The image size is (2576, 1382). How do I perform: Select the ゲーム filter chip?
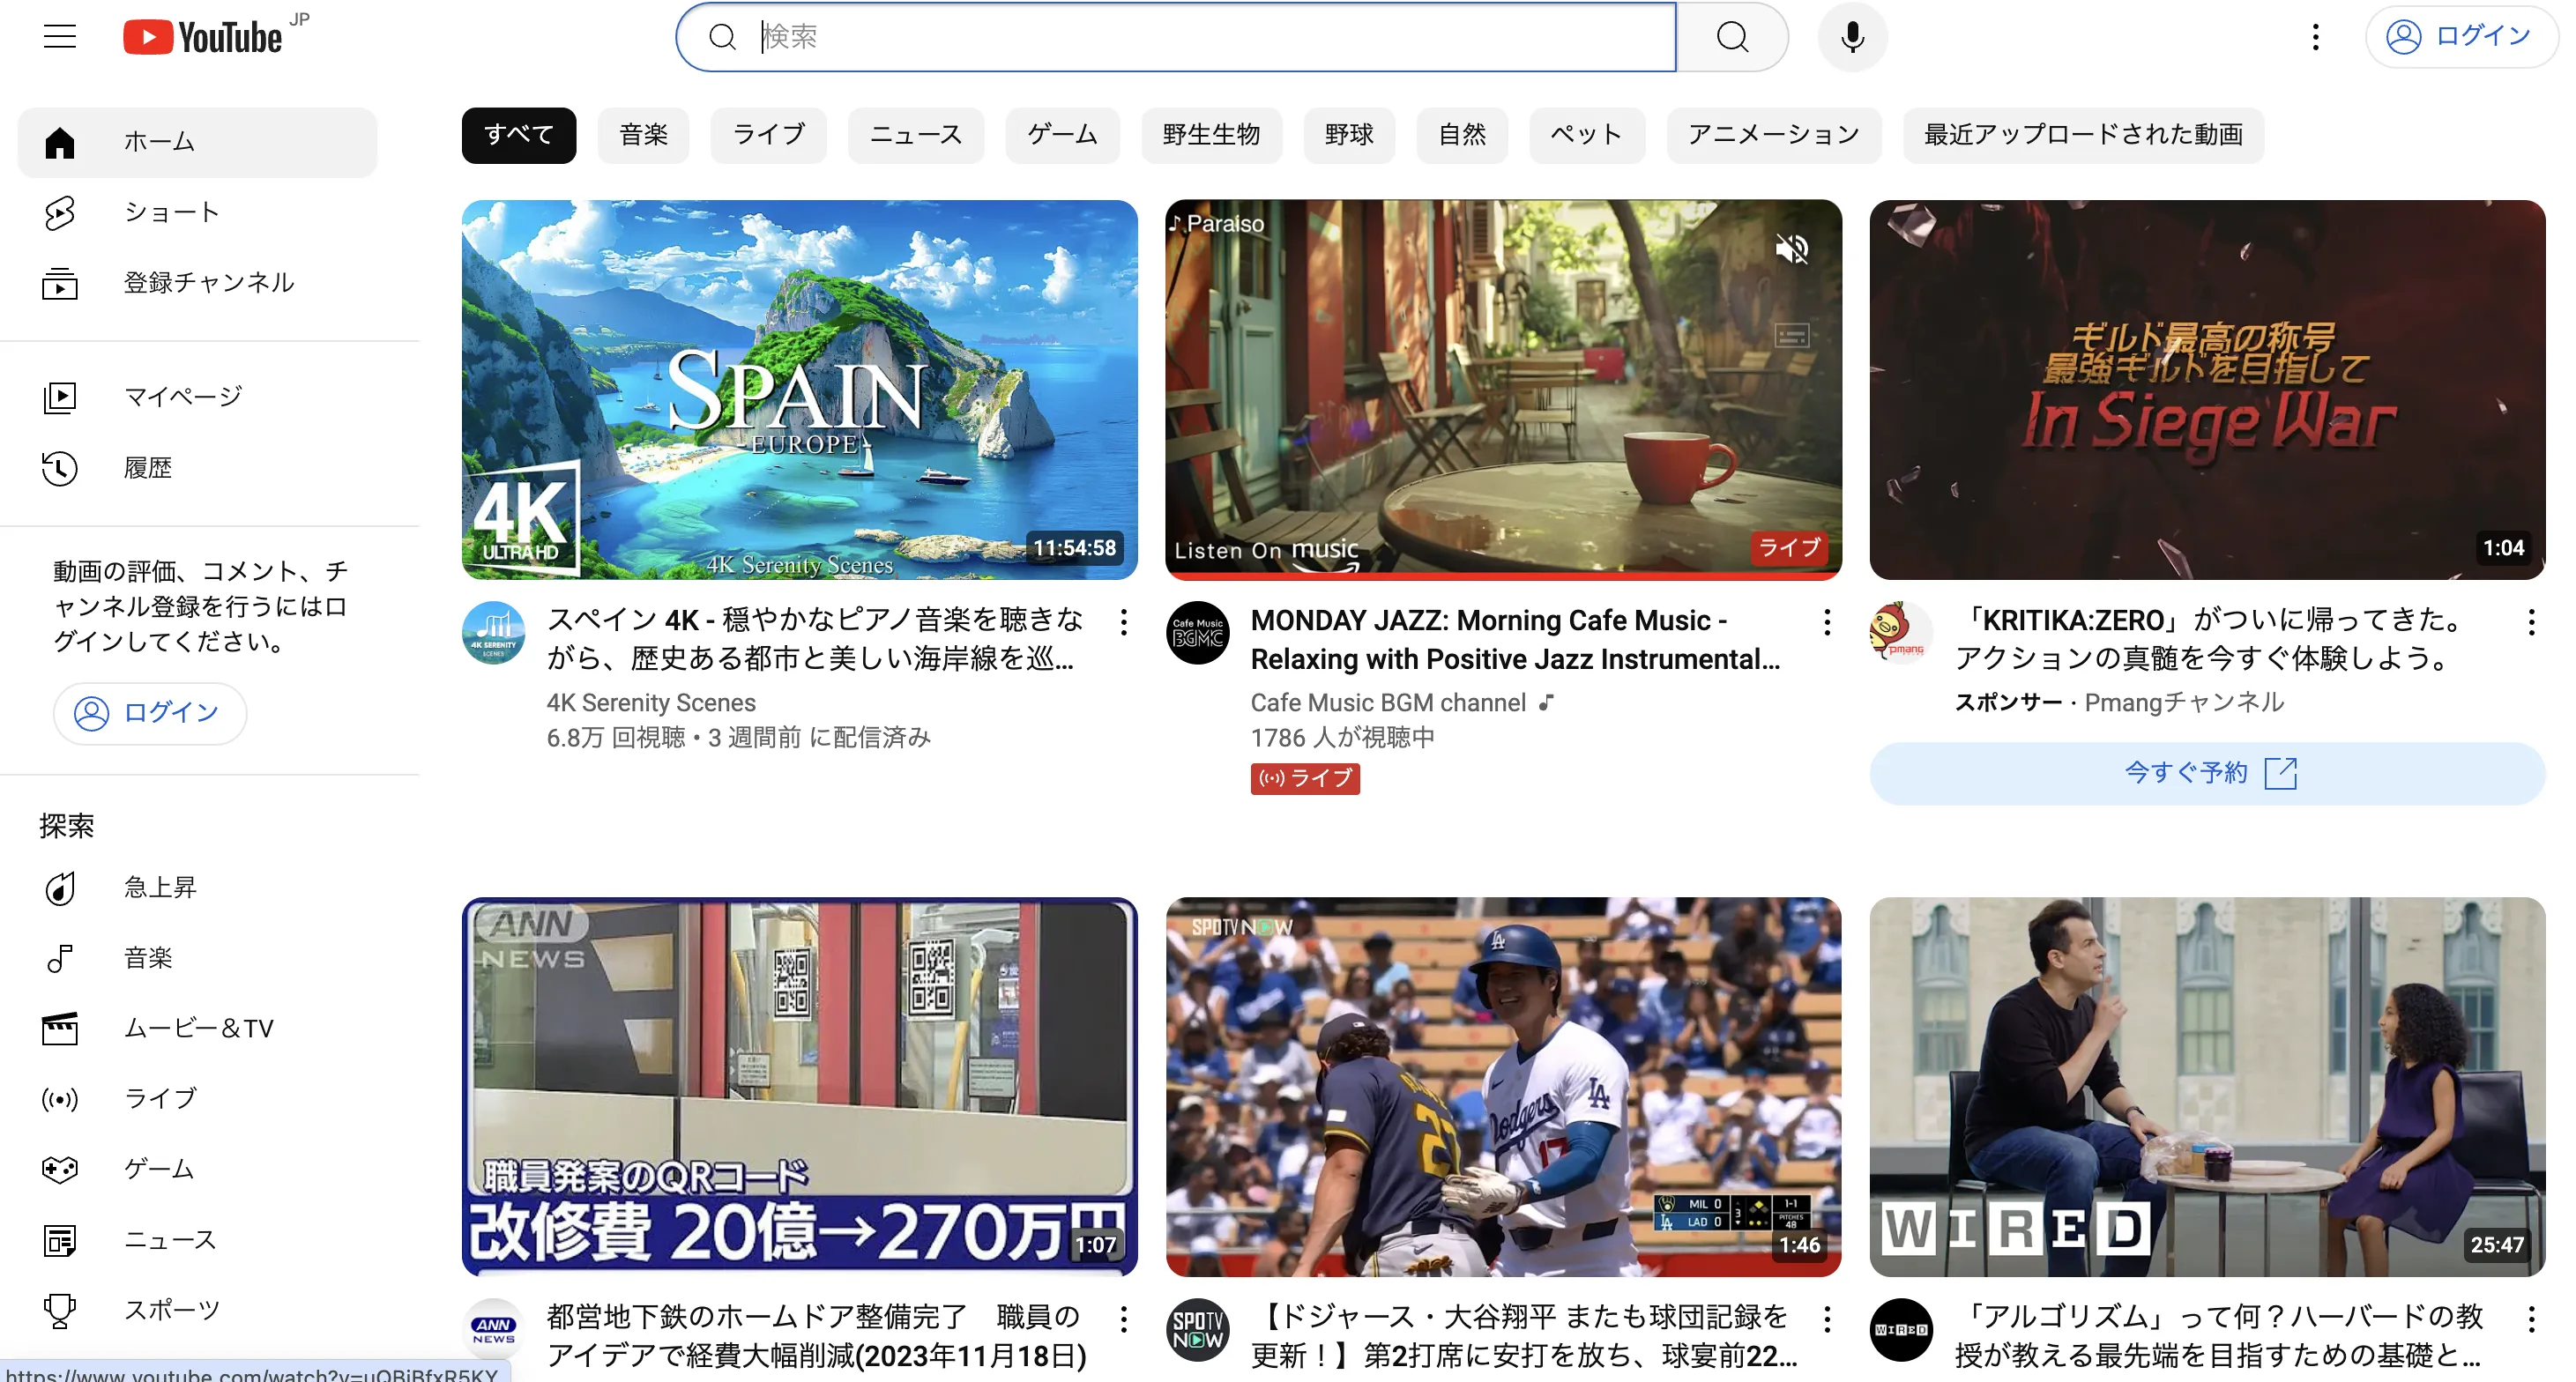tap(1062, 135)
